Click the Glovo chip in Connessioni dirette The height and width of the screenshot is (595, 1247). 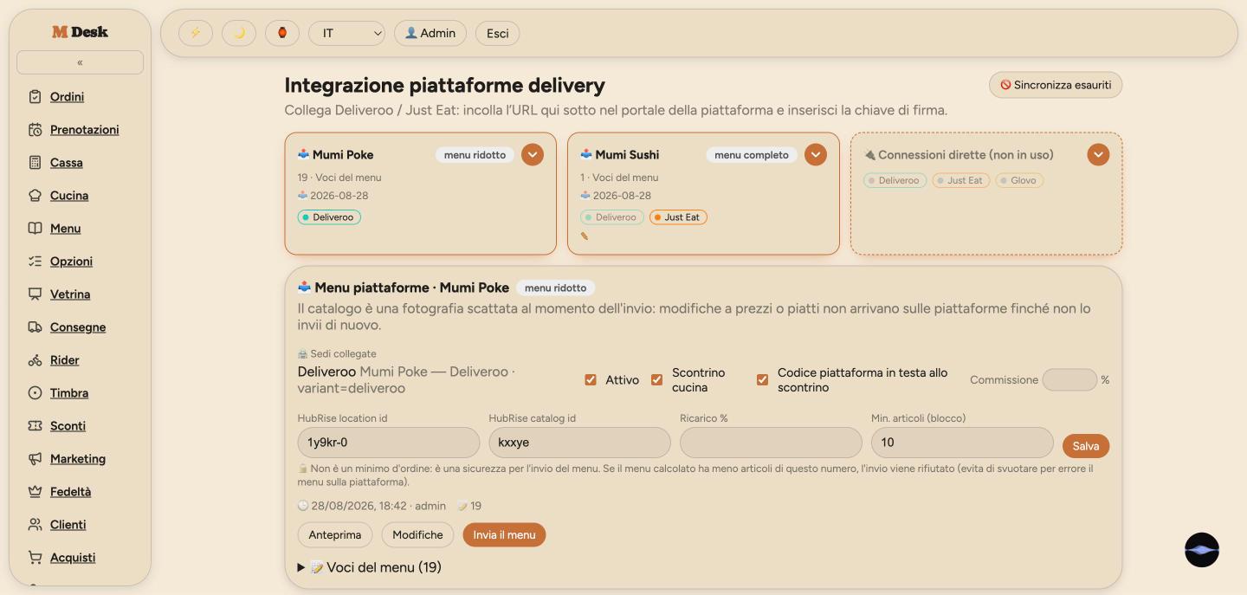(1019, 180)
